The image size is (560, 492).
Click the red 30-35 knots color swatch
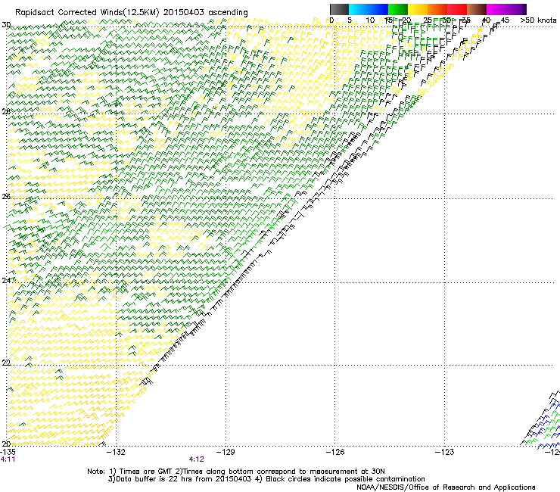pos(457,9)
